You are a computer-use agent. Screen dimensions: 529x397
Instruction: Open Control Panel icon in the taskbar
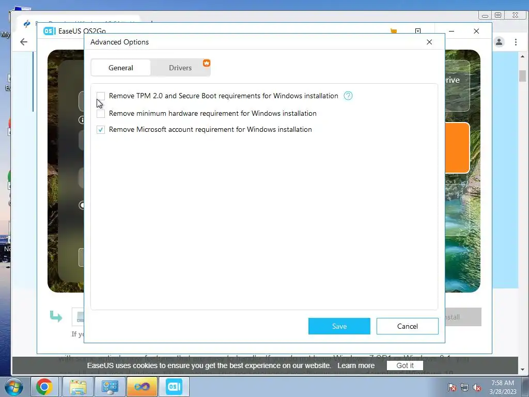pos(110,387)
